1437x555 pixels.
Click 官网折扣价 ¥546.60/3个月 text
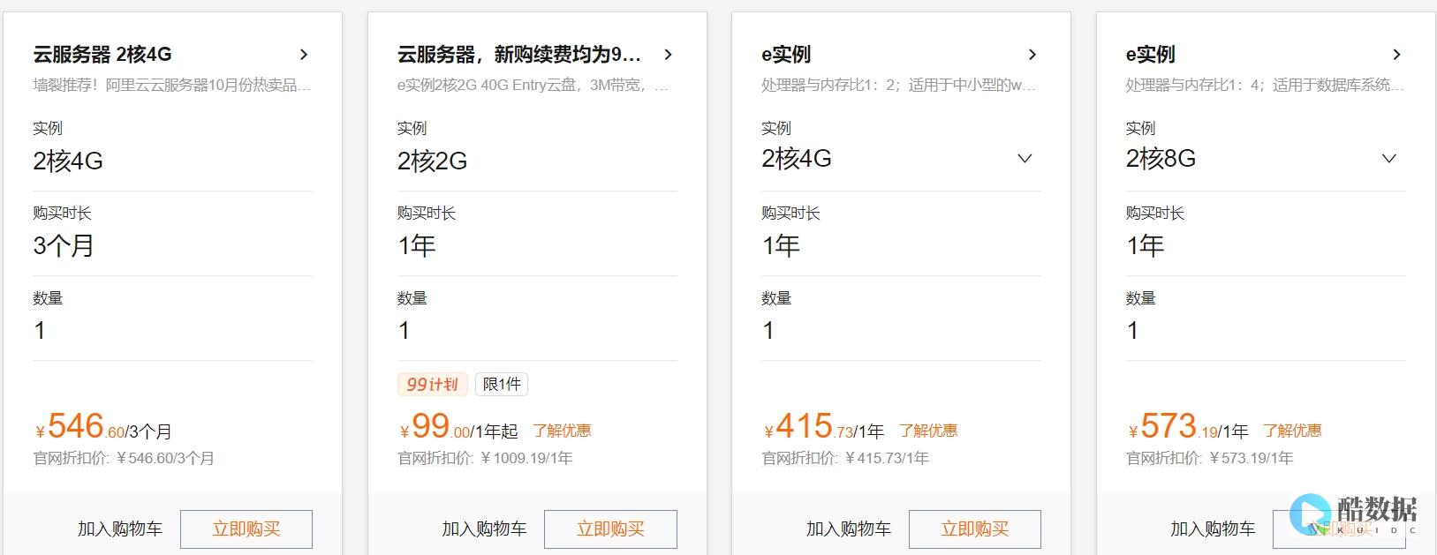pos(124,459)
